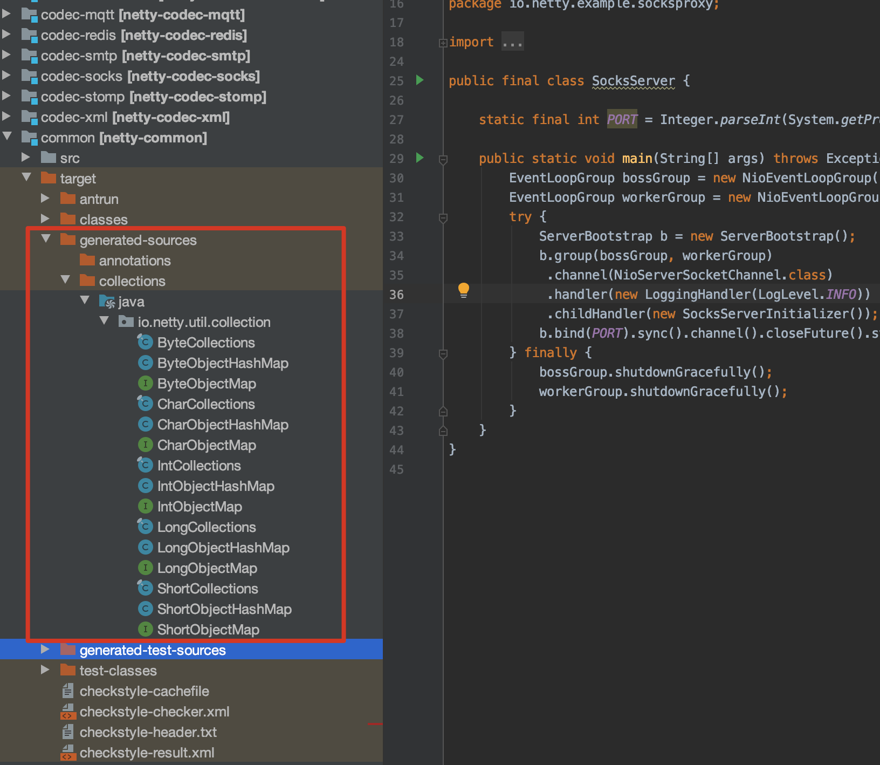Click CharObjectMap interface icon

tap(145, 445)
